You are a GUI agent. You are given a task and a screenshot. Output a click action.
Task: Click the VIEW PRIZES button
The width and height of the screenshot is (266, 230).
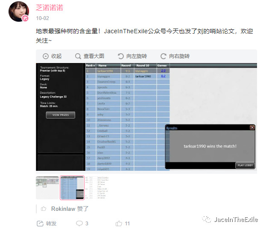coord(61,115)
